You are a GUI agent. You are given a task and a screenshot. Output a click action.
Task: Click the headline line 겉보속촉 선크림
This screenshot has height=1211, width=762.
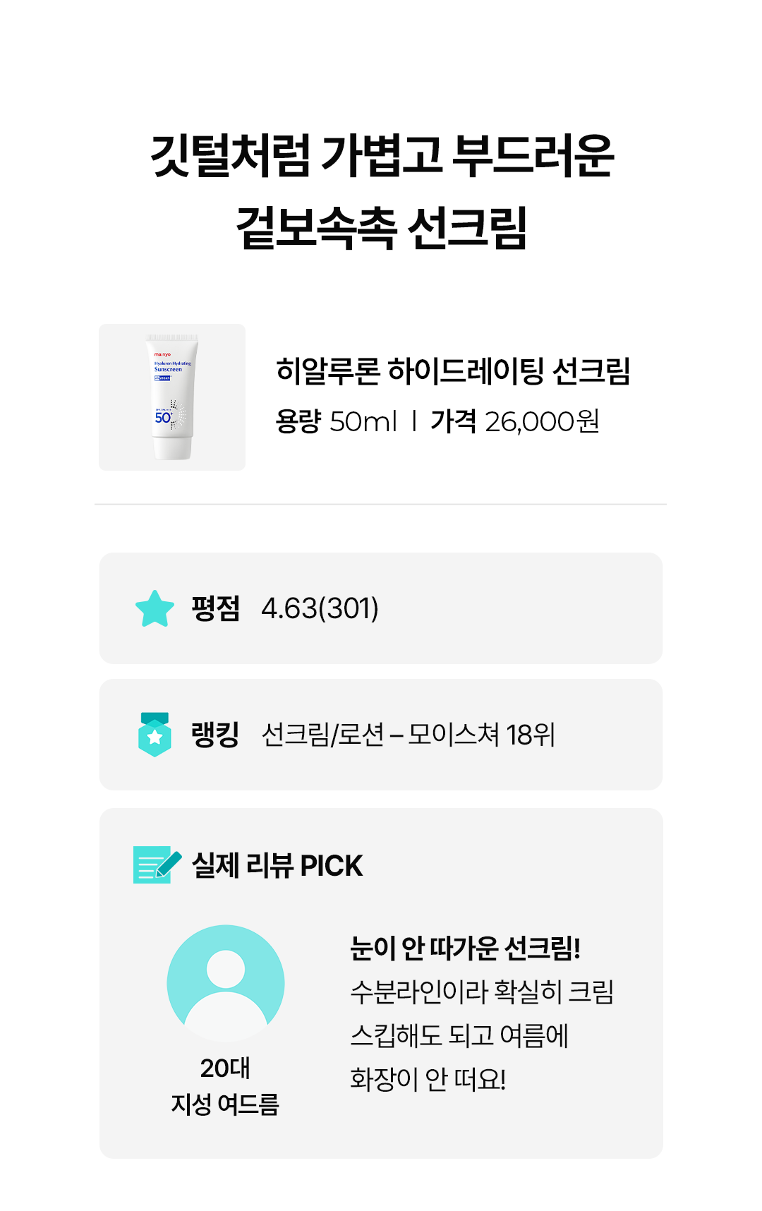coord(382,227)
